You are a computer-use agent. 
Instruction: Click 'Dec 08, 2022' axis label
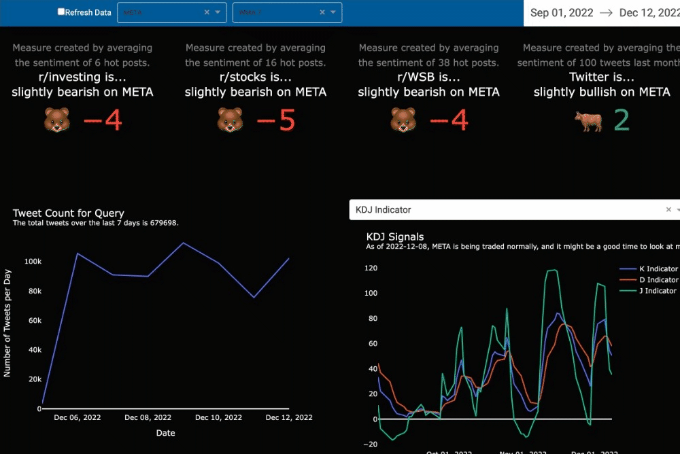[148, 417]
